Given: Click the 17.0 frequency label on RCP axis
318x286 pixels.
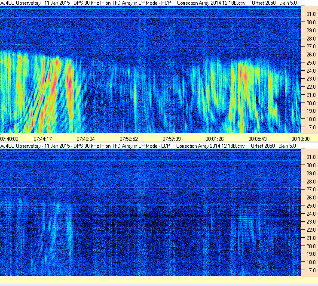Looking at the screenshot, I should tap(311, 127).
